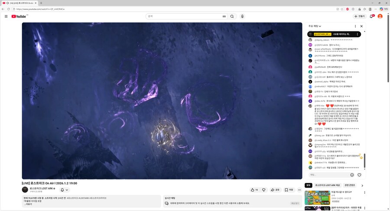Save video using 저장 button
The width and height of the screenshot is (390, 211).
(x=289, y=190)
